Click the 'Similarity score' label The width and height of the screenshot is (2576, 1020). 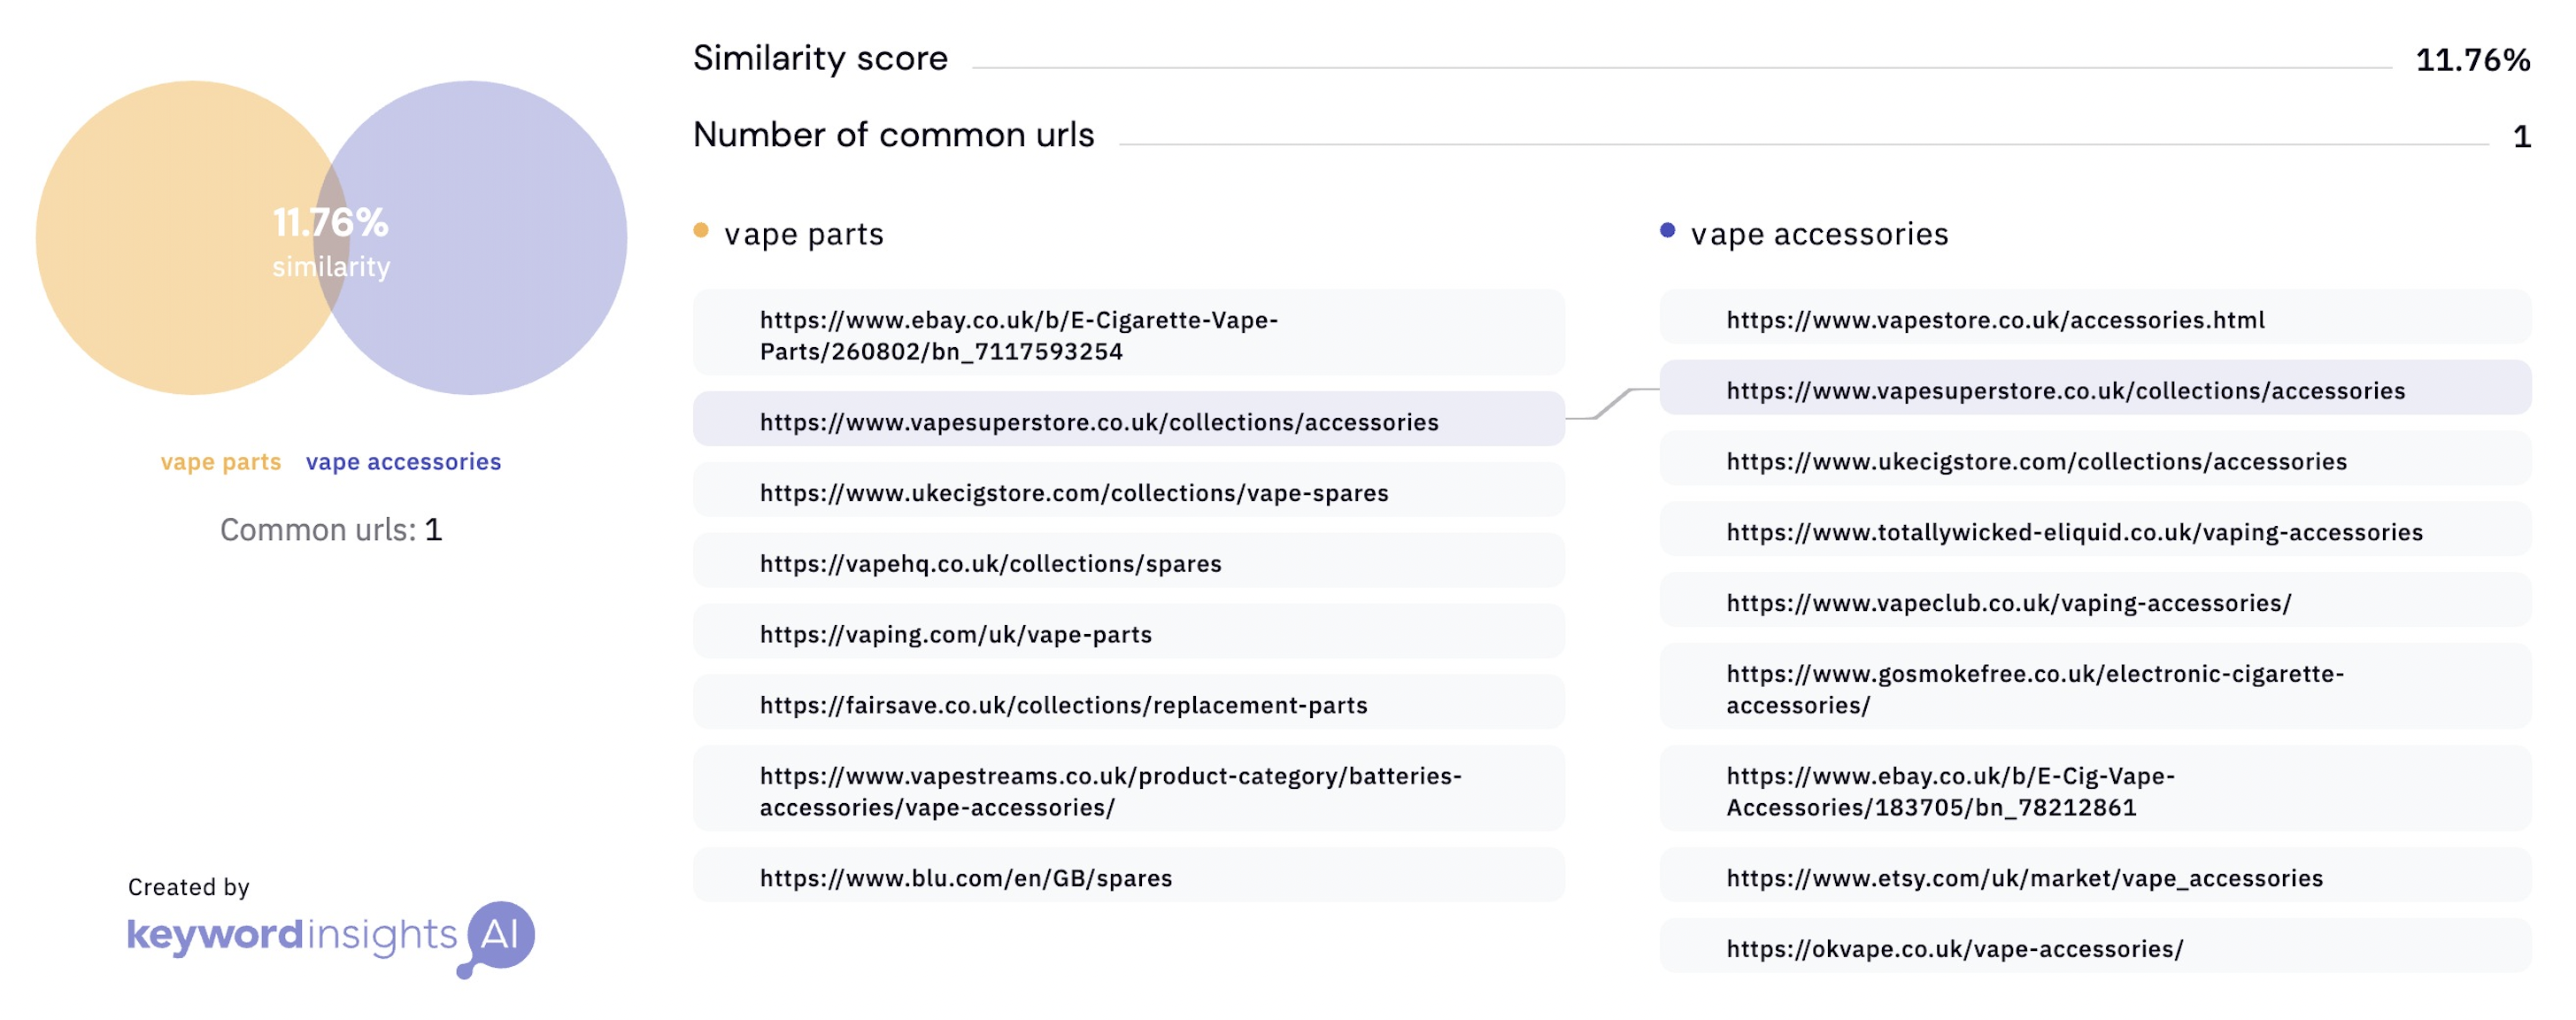(x=820, y=58)
